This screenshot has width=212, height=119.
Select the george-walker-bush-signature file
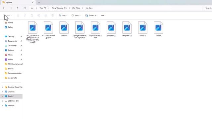pos(80,30)
